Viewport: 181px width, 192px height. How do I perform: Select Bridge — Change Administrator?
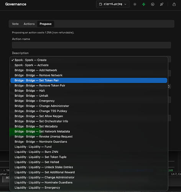coord(89,106)
